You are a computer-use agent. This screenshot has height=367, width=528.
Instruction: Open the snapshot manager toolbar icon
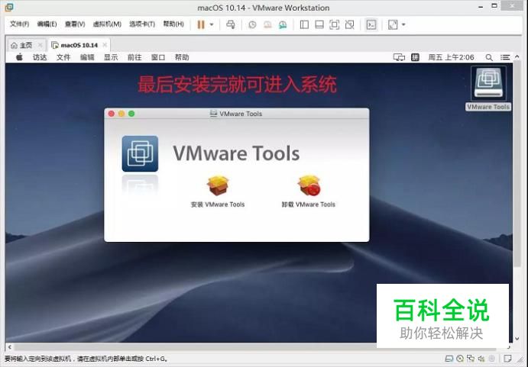point(283,24)
